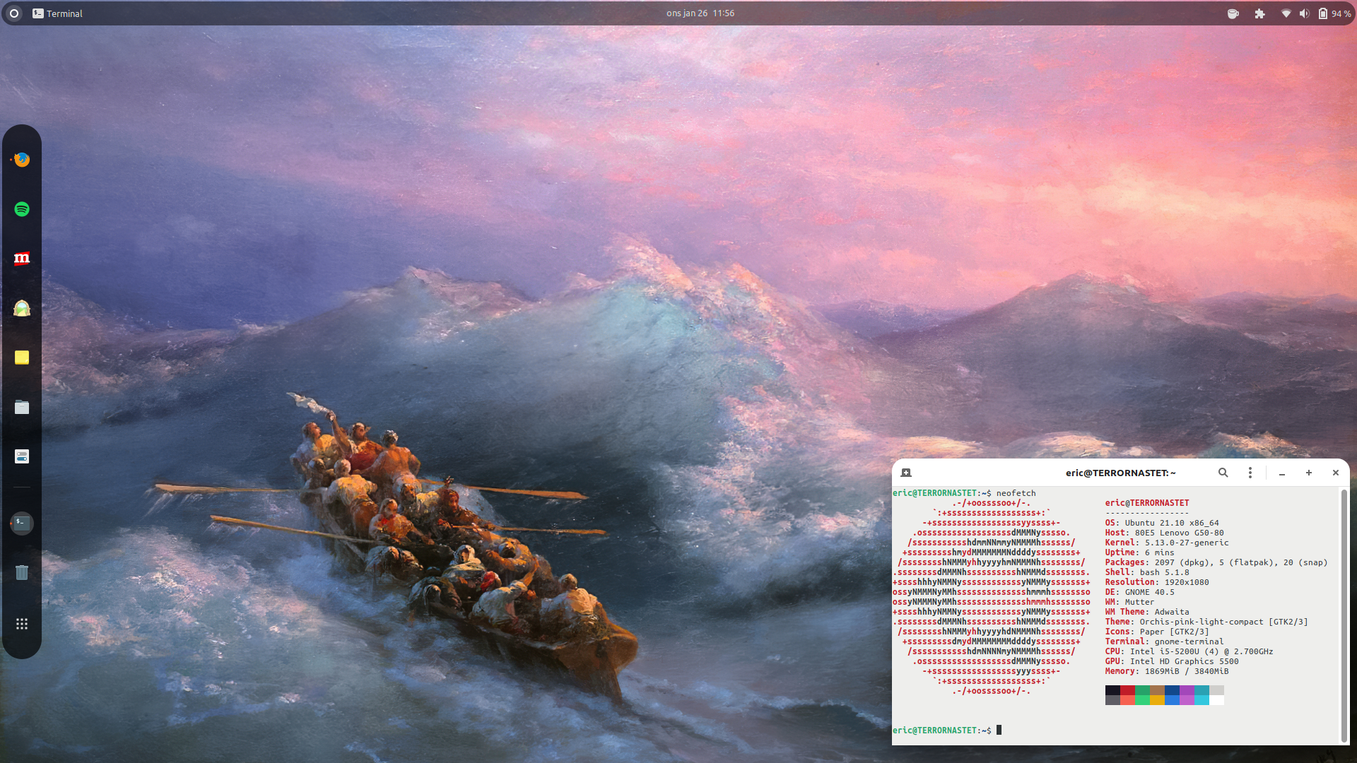Open the extensions puzzle-piece indicator menu
The width and height of the screenshot is (1357, 763).
coord(1259,13)
